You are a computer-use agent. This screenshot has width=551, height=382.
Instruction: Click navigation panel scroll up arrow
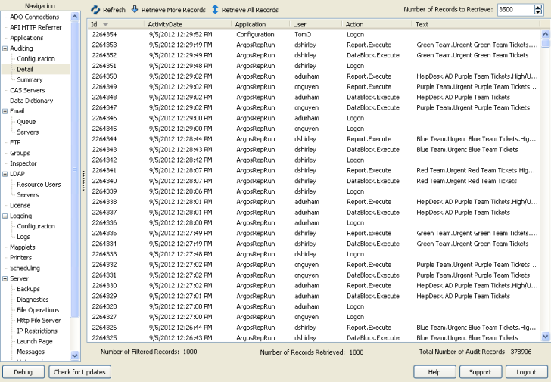(x=75, y=17)
